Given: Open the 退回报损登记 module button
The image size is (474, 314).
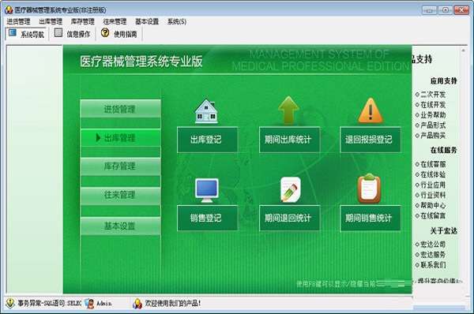Looking at the screenshot, I should pos(371,140).
